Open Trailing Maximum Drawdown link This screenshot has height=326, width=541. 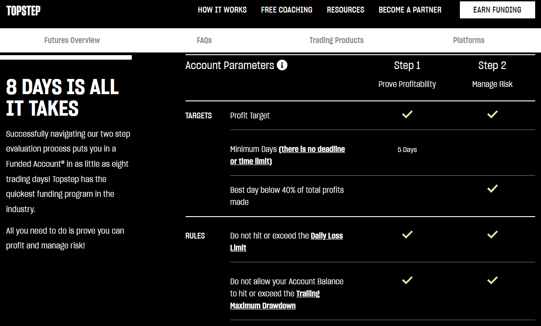tap(275, 300)
